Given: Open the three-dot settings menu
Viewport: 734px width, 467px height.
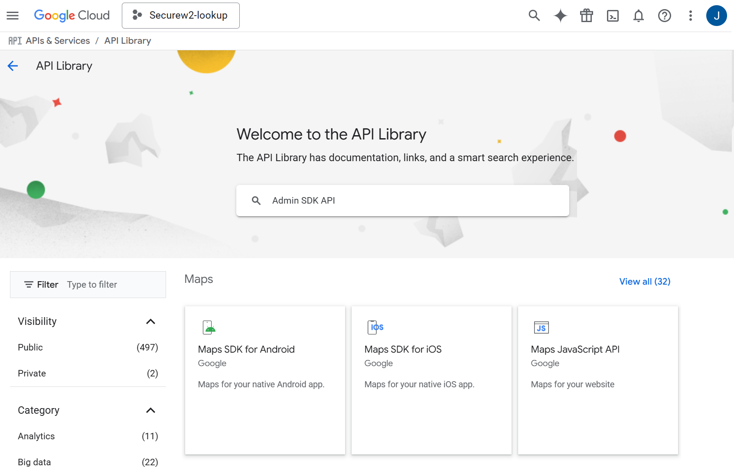Looking at the screenshot, I should pyautogui.click(x=690, y=16).
